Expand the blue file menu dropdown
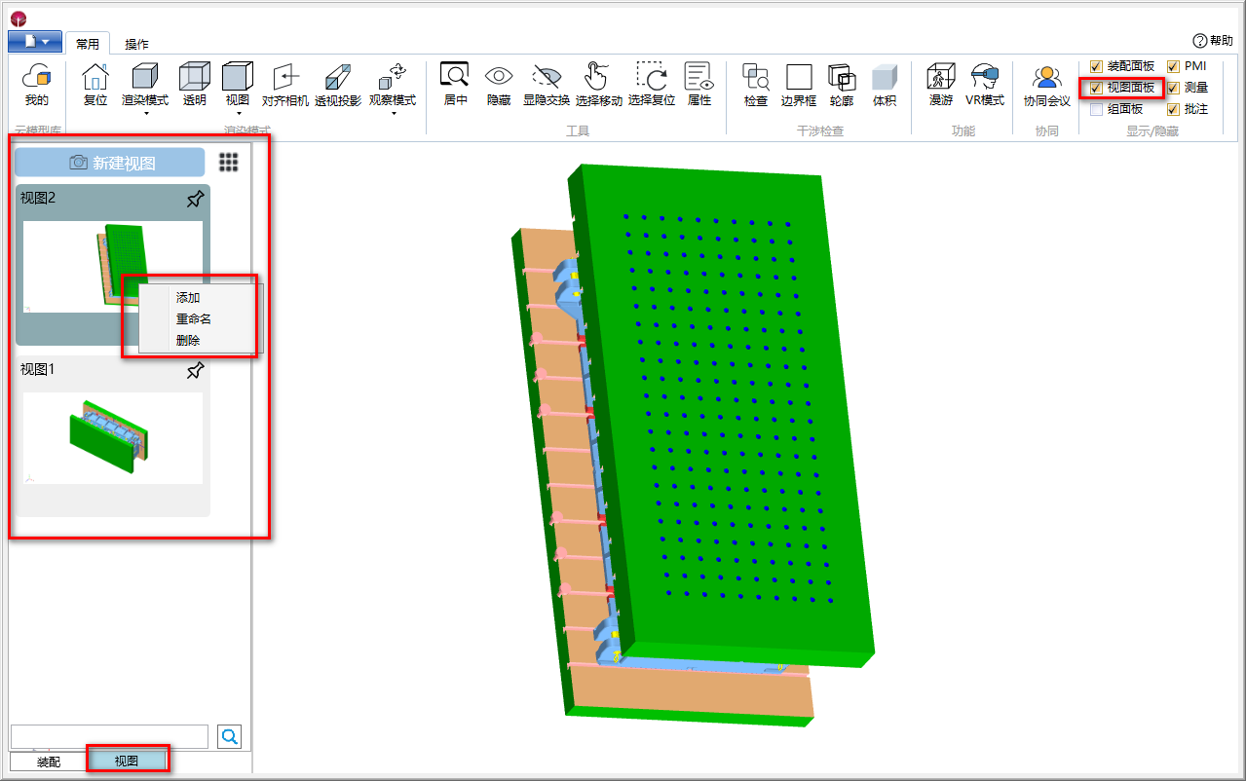 point(35,42)
